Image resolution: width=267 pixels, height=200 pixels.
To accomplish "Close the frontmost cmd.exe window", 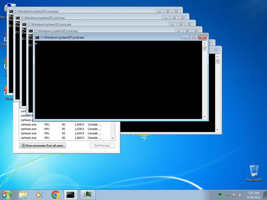I will click(x=202, y=37).
